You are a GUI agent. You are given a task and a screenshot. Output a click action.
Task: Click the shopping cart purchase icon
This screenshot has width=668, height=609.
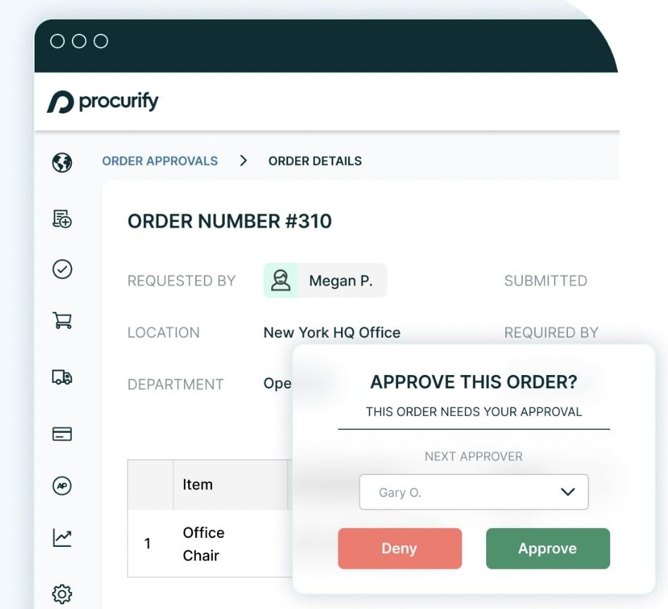(62, 321)
